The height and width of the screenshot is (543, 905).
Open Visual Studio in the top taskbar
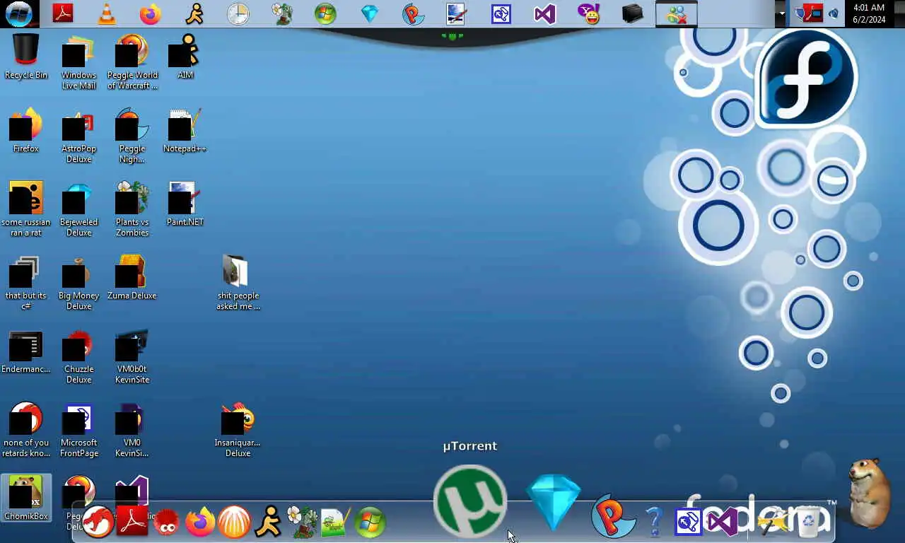(x=545, y=13)
